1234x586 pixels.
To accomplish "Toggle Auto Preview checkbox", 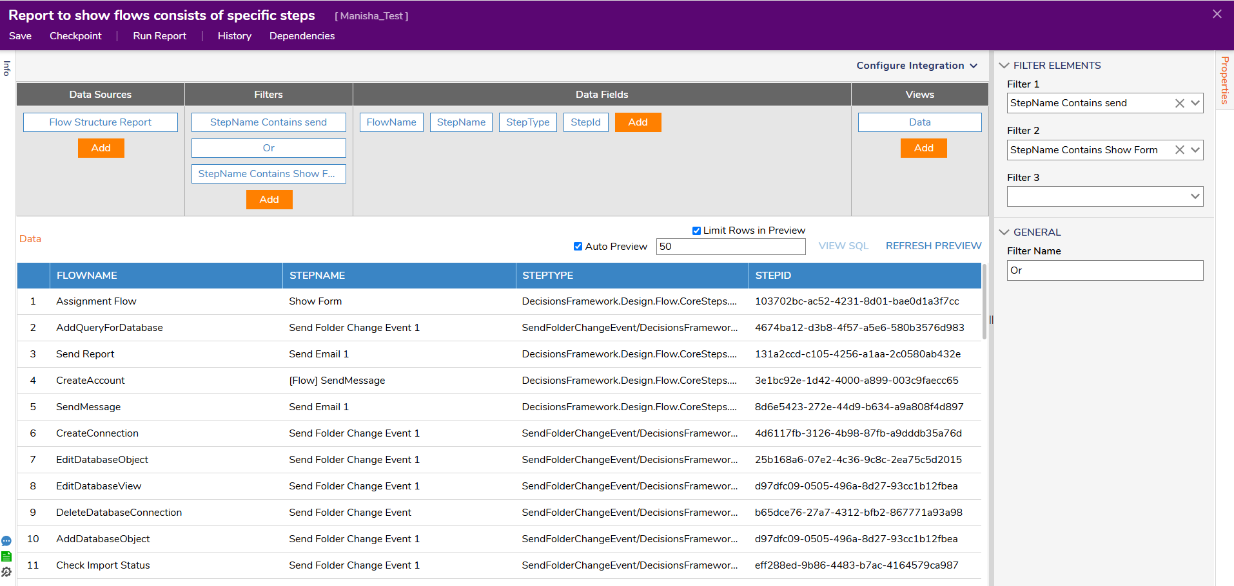I will click(578, 247).
